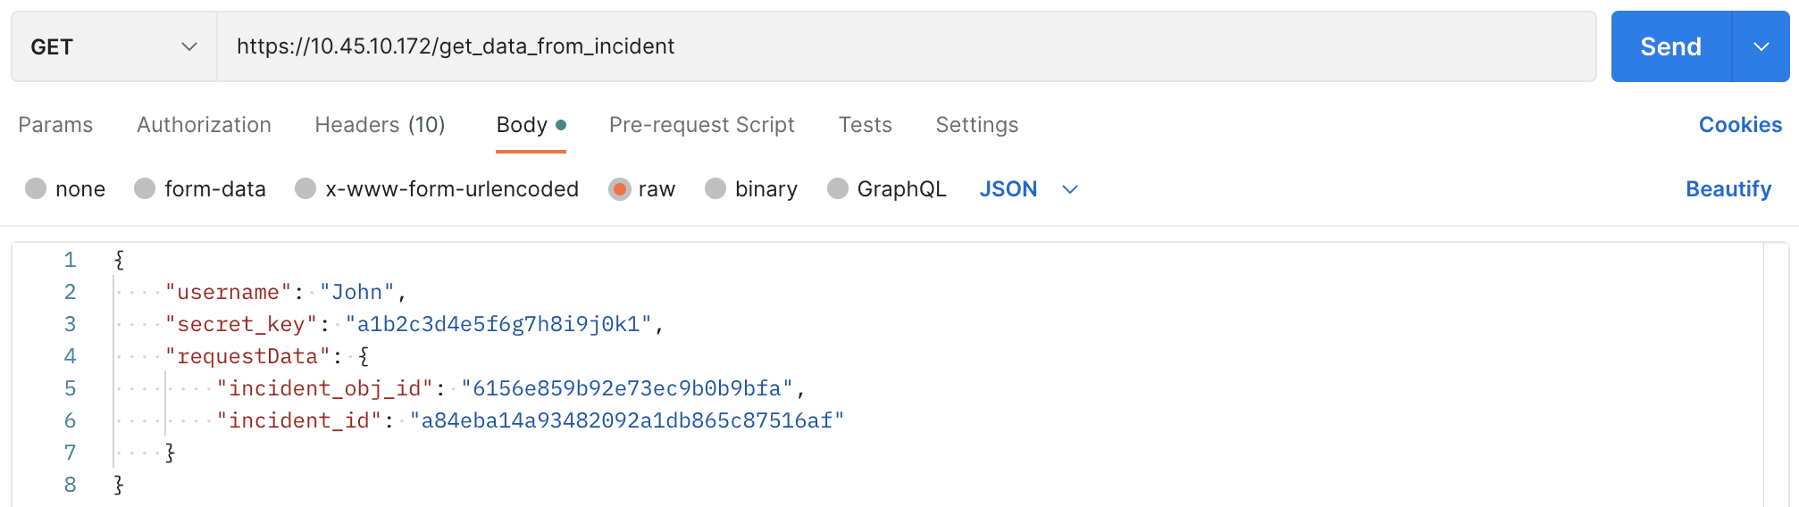Select the raw body option

pos(619,189)
